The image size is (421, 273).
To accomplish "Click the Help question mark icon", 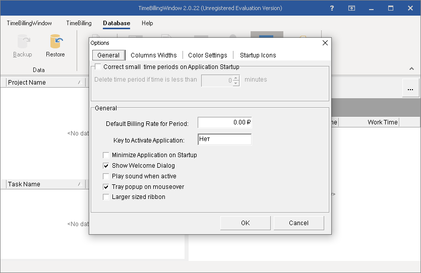I will (x=332, y=9).
